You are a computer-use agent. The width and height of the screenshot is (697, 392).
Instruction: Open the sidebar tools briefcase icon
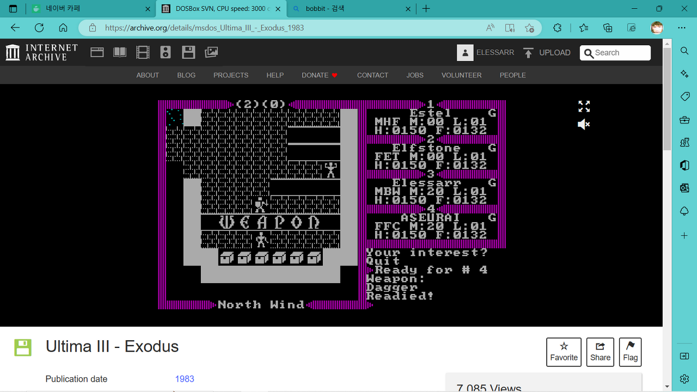point(684,120)
